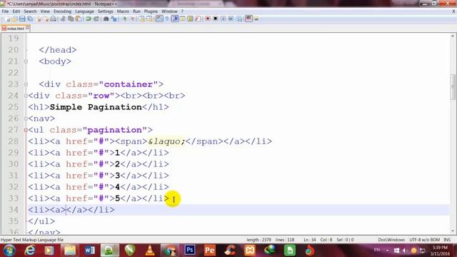Viewport: 457px width, 257px height.
Task: Click 'length : 2379' in the status bar
Action: (x=258, y=240)
